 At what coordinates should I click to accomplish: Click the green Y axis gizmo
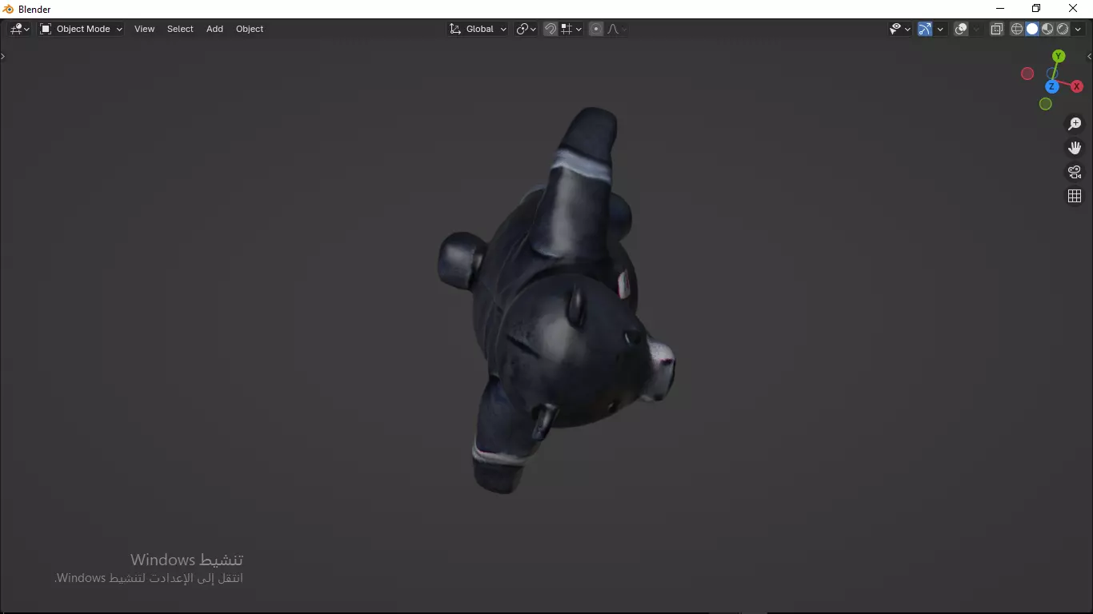tap(1059, 56)
